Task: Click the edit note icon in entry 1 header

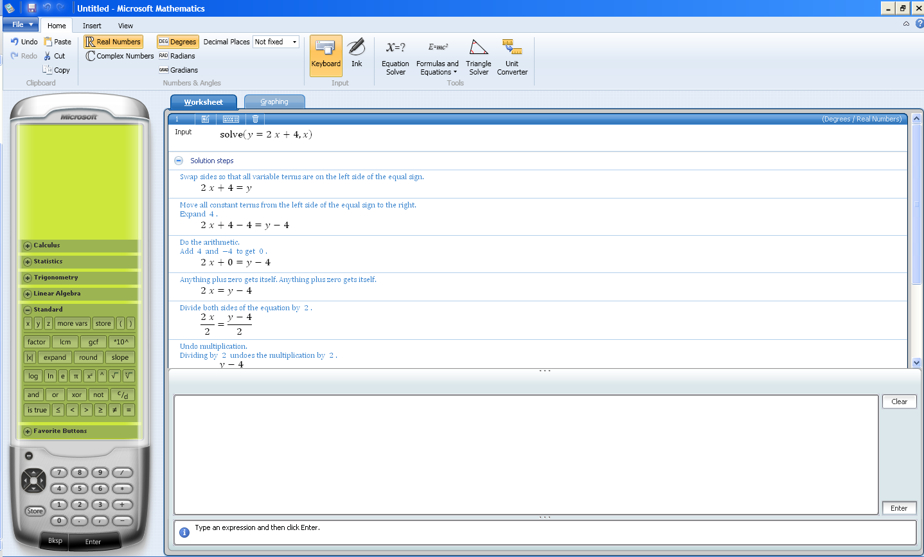Action: tap(206, 119)
